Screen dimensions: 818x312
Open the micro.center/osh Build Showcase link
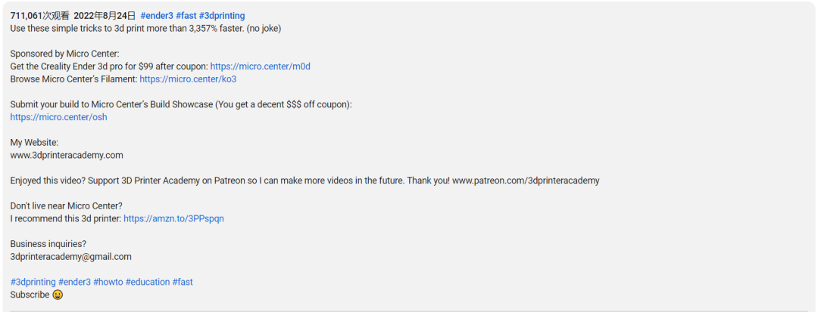[58, 117]
